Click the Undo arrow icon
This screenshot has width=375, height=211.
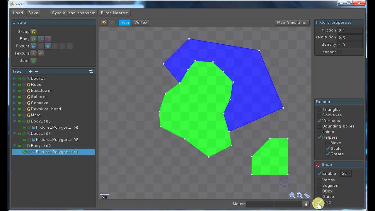coord(104,23)
